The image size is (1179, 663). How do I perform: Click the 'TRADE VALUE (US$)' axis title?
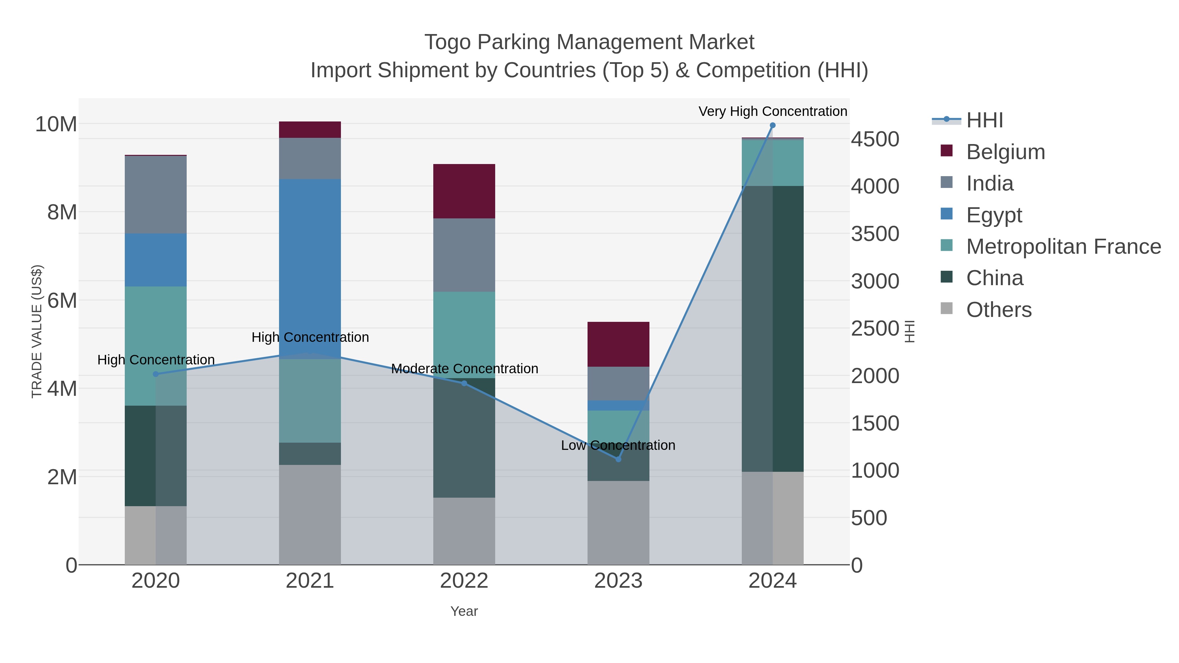click(x=37, y=332)
